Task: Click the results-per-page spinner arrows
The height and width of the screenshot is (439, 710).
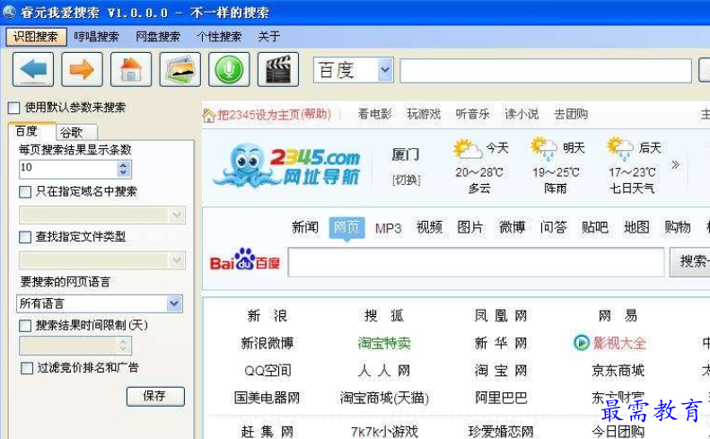Action: [123, 169]
